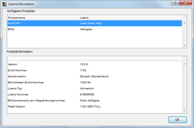
Task: Click scroll down arrow in Produktinformation list
Action: click(184, 111)
